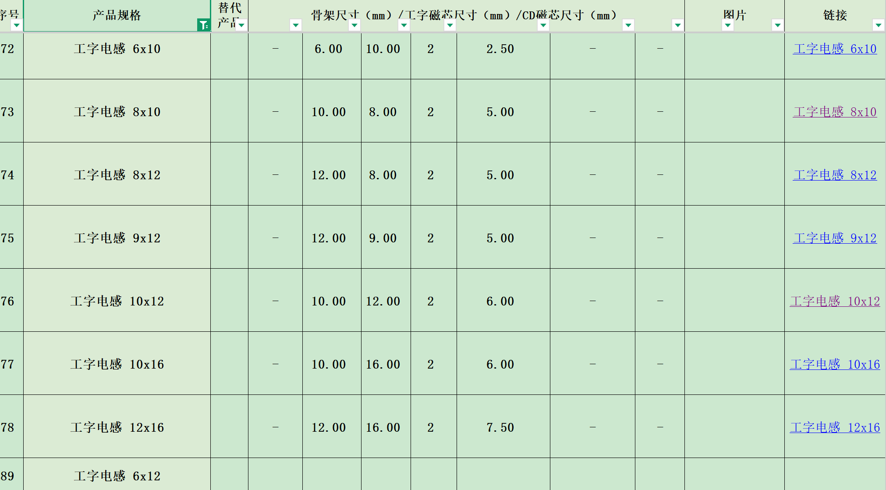Open the 工字电感 9x12 hyperlink in 链接 column
886x490 pixels.
(x=835, y=238)
